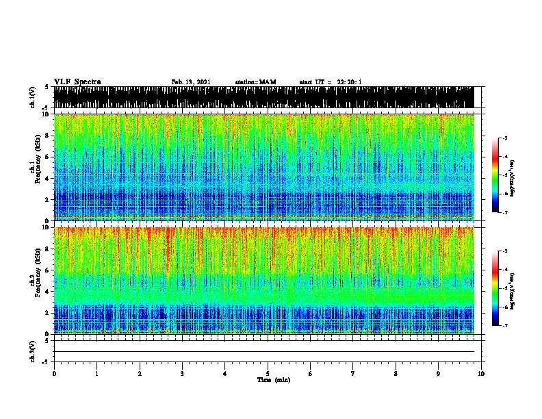
Task: Click the "6" kHz tick of ch.1 spectrogram
Action: point(48,157)
